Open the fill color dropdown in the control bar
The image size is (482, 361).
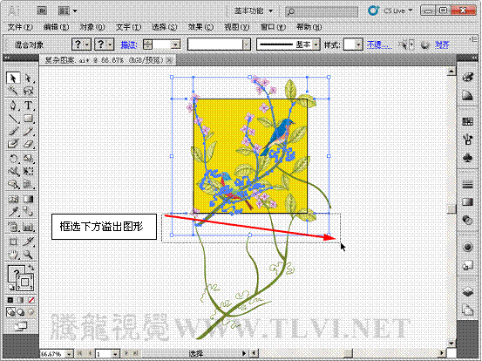coord(87,44)
